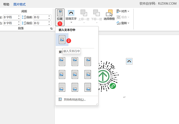Switch to the 图片格式 tab
The height and width of the screenshot is (124, 179).
(x=19, y=4)
